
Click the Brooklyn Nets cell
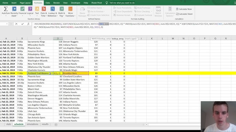(76, 73)
